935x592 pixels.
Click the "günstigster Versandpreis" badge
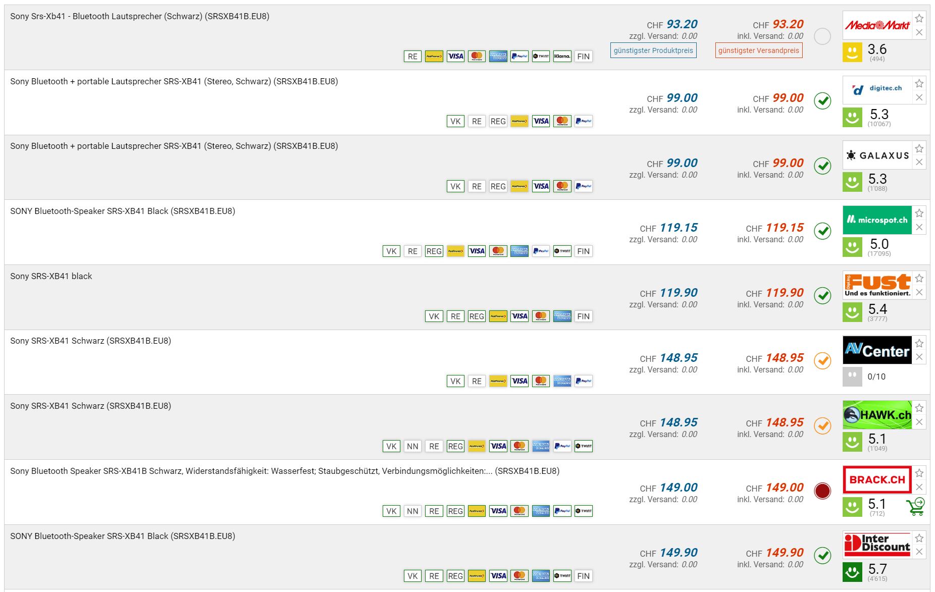pyautogui.click(x=759, y=50)
